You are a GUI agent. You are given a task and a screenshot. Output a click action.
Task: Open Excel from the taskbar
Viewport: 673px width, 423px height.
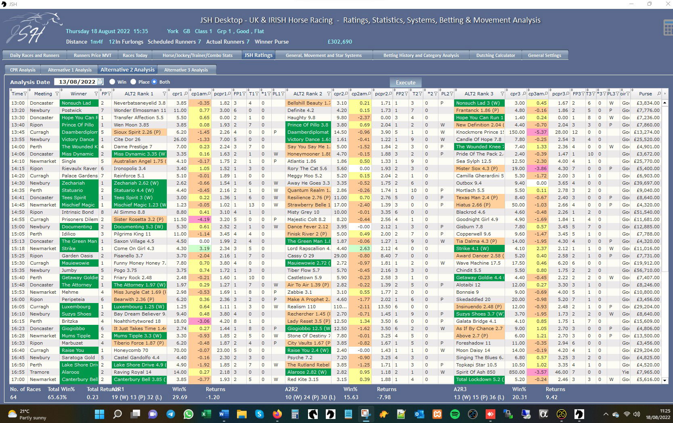(206, 414)
